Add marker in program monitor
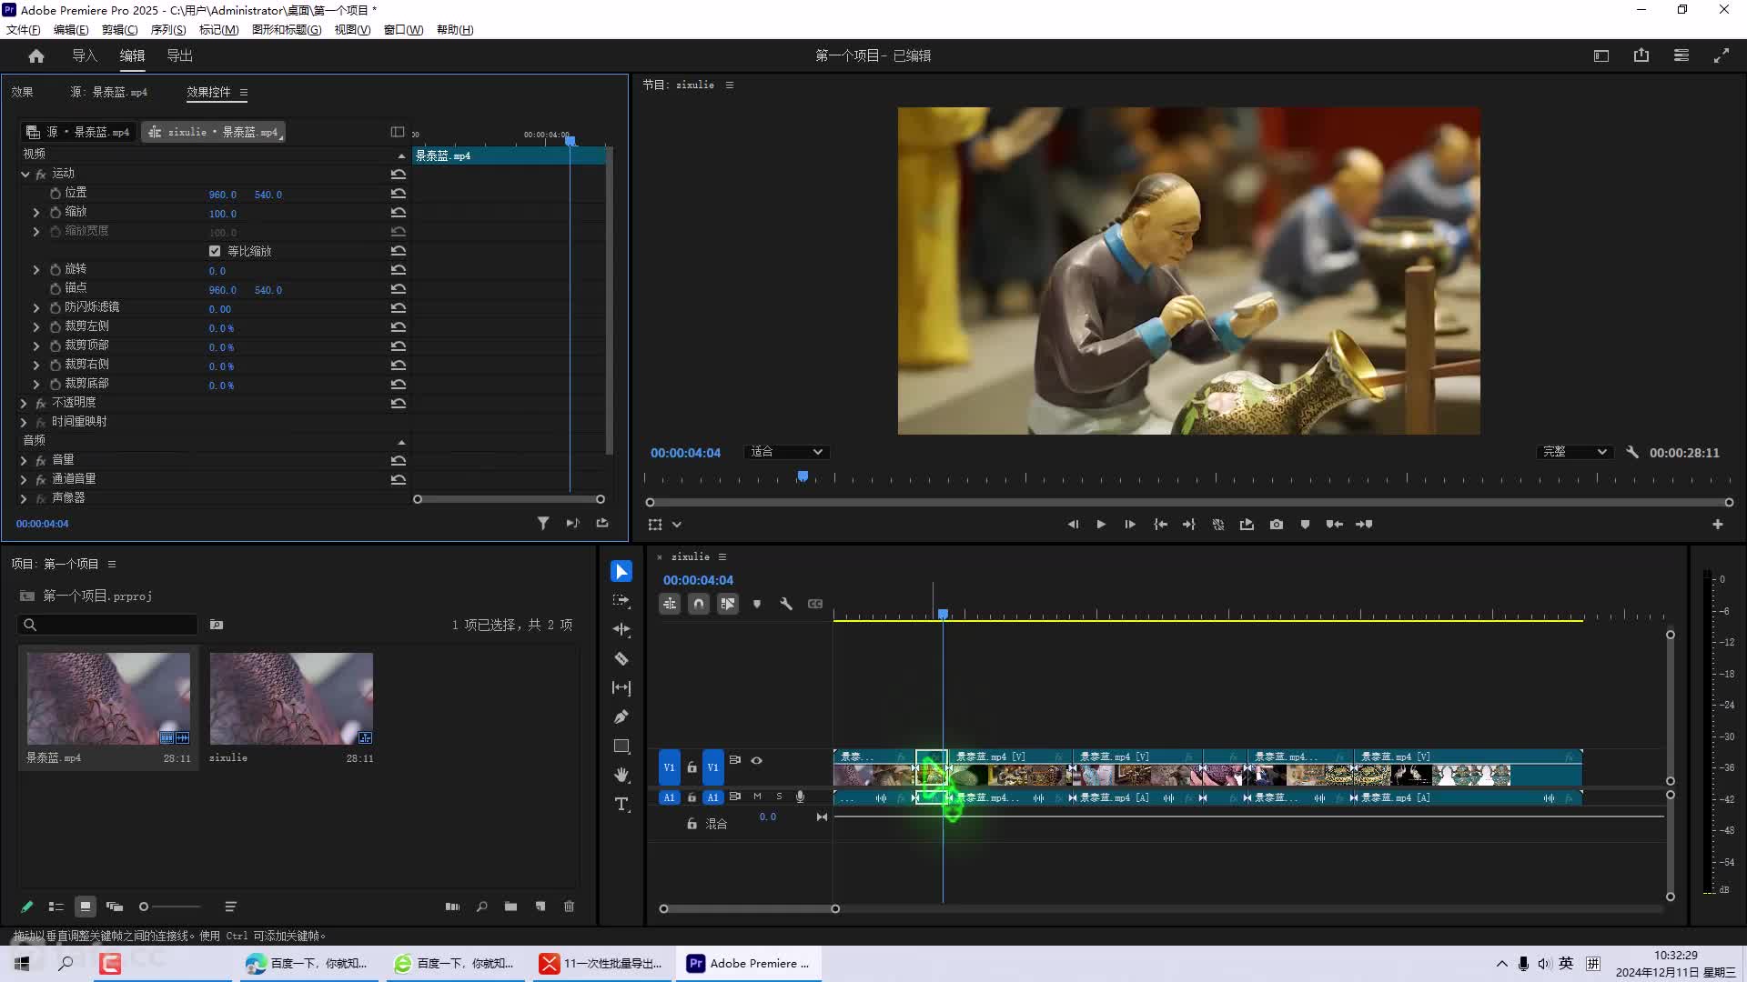This screenshot has width=1747, height=982. tap(1305, 525)
